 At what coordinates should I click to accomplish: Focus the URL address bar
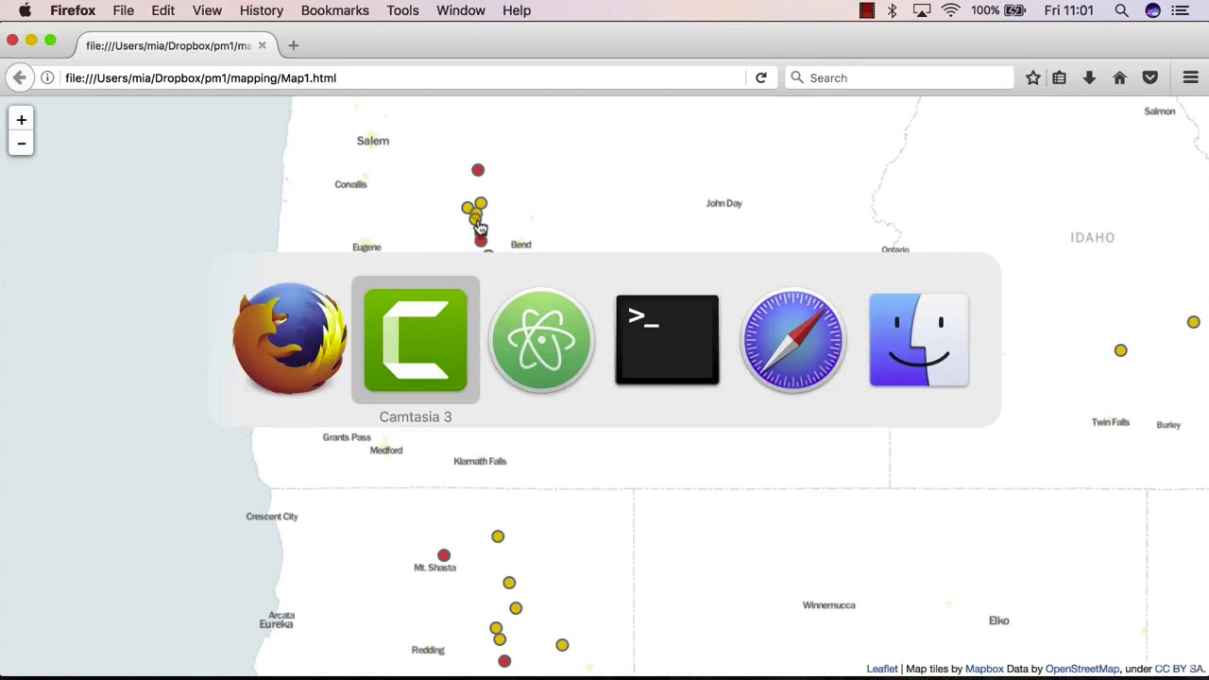click(x=404, y=77)
